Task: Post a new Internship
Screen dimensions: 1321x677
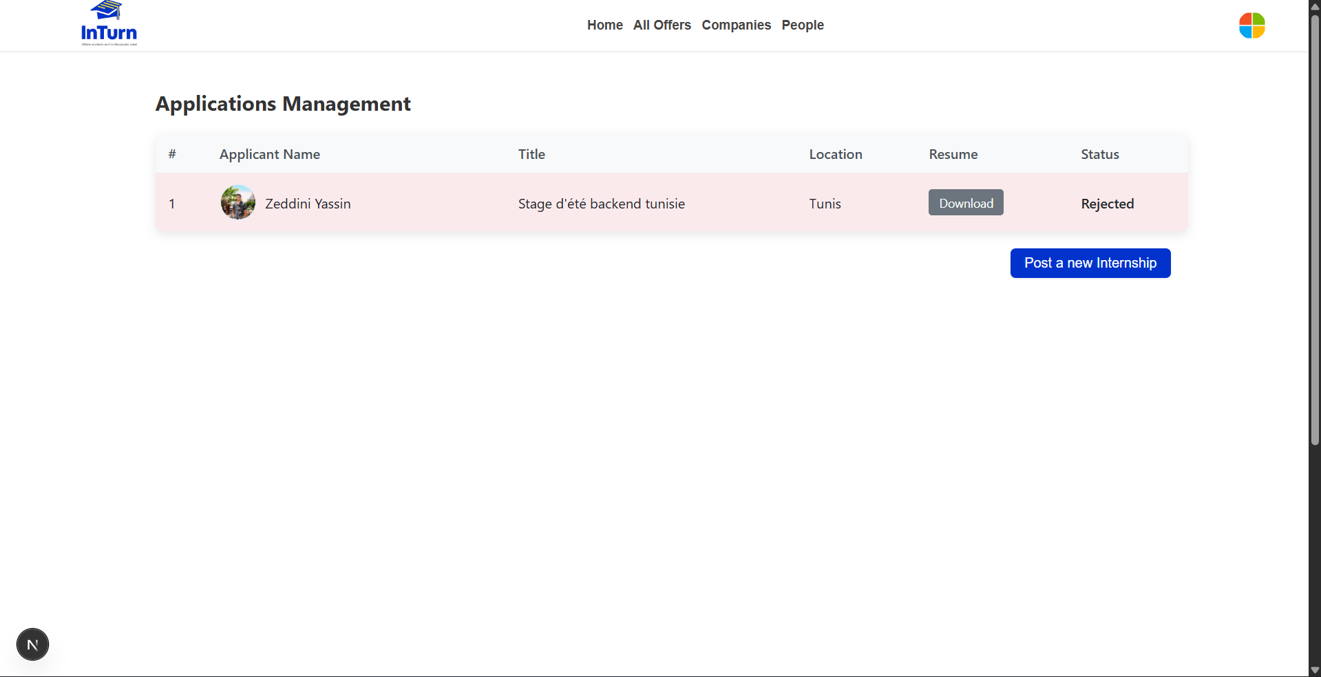Action: [1090, 264]
